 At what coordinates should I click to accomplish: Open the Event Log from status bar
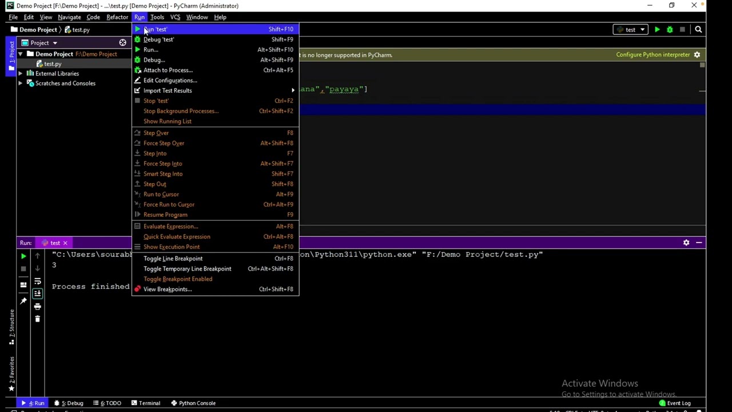click(675, 403)
